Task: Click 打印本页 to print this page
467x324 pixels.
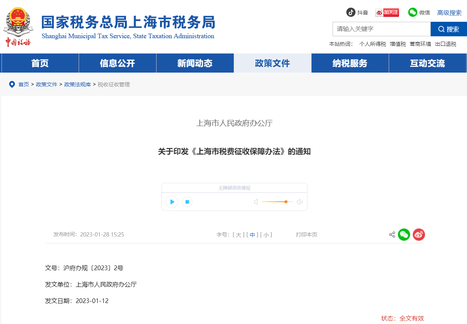Action: point(307,235)
